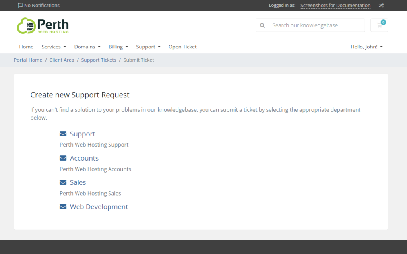
Task: Select Open Ticket in the navigation bar
Action: pyautogui.click(x=182, y=47)
